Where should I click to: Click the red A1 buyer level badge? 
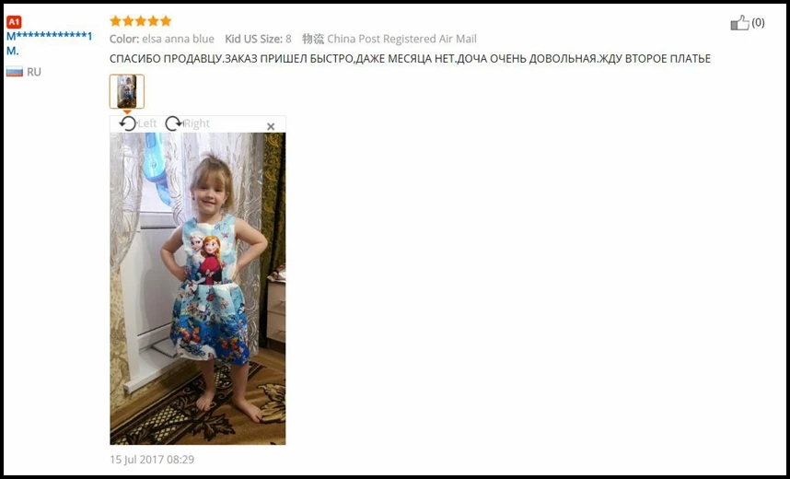14,22
